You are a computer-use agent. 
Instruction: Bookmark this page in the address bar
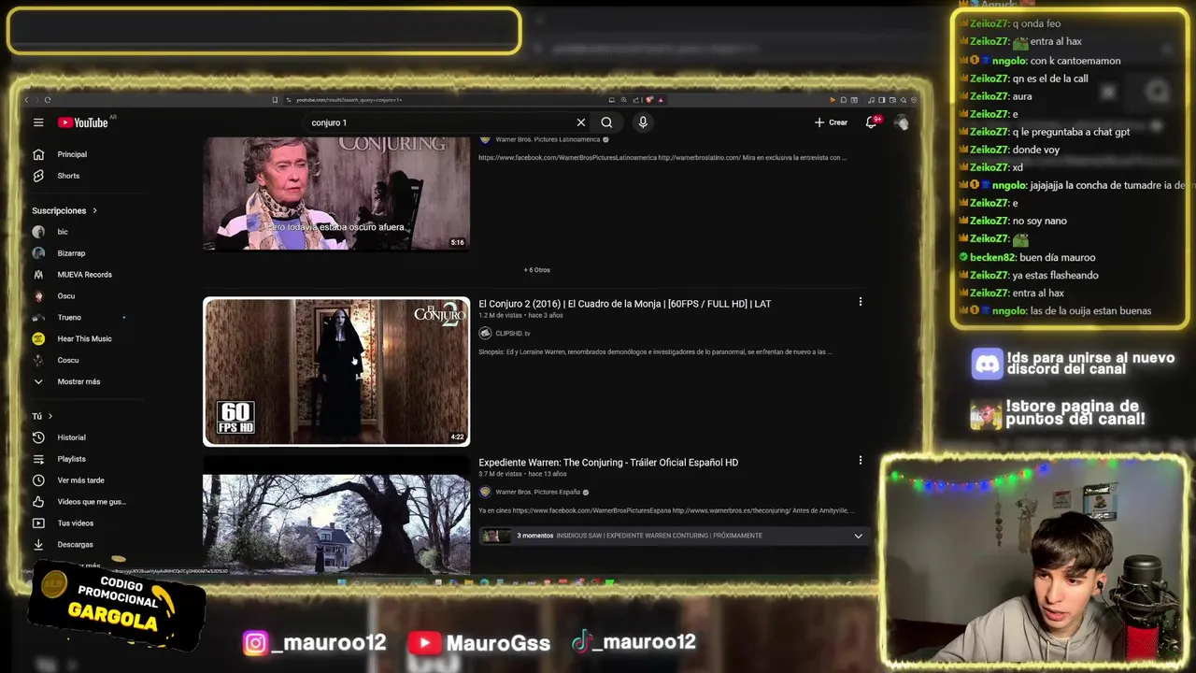[x=275, y=100]
